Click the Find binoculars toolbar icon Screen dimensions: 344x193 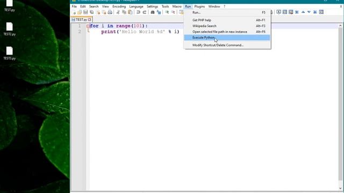(x=153, y=12)
